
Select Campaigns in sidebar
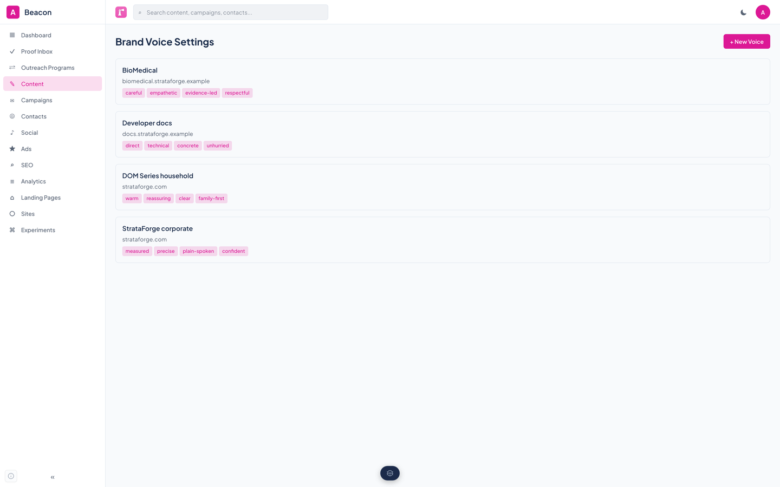pyautogui.click(x=53, y=100)
